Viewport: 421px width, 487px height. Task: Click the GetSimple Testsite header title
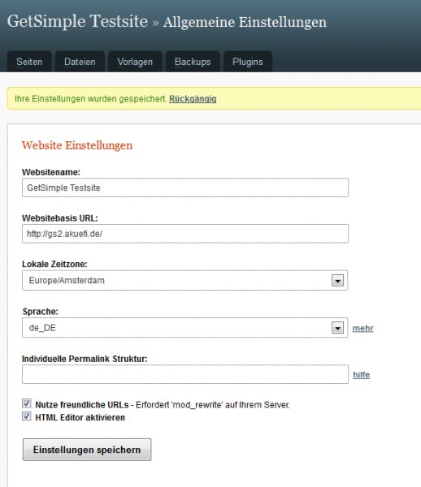[77, 21]
